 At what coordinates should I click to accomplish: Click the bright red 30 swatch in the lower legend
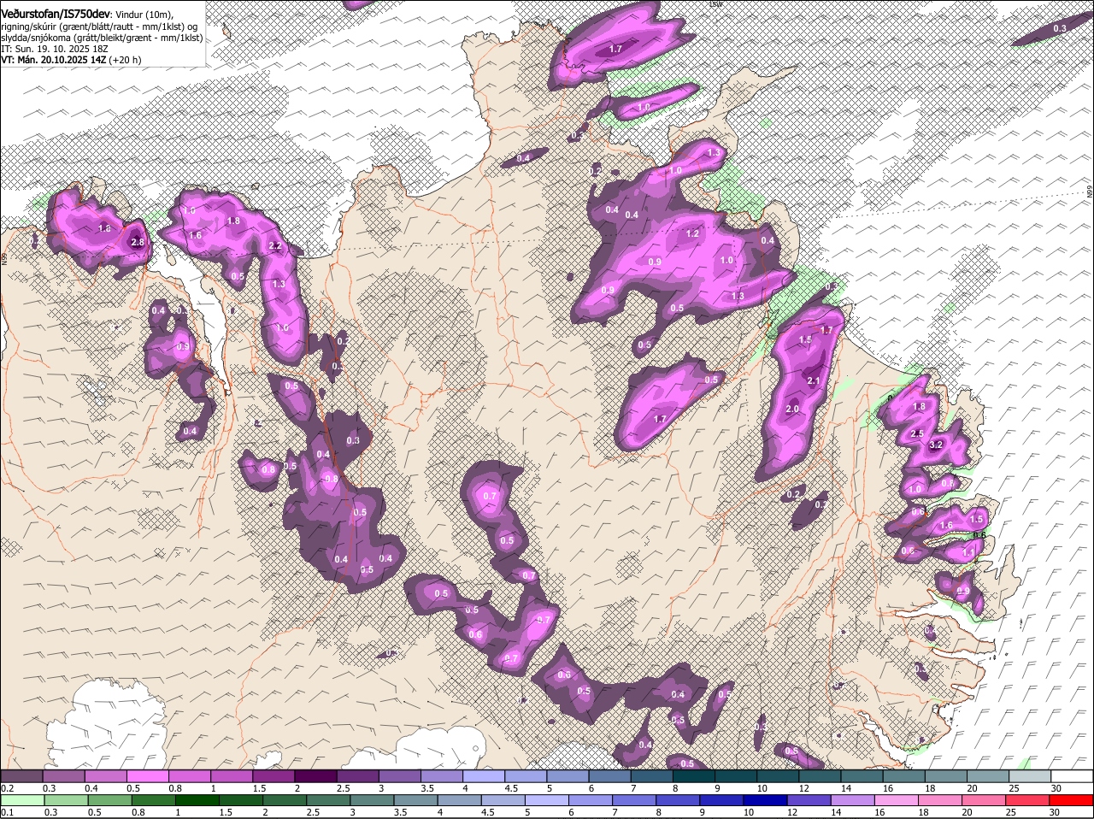click(x=1072, y=800)
